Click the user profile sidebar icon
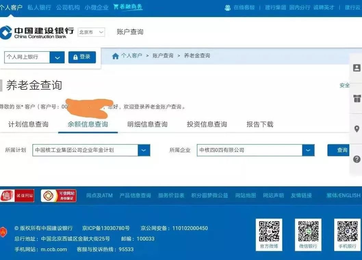 [357, 68]
